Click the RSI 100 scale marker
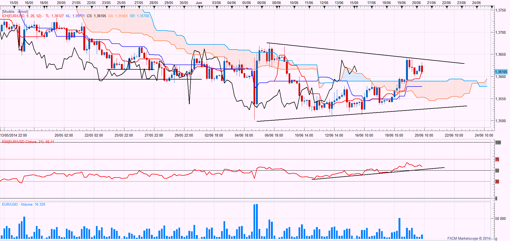This screenshot has width=510, height=241. pyautogui.click(x=498, y=142)
